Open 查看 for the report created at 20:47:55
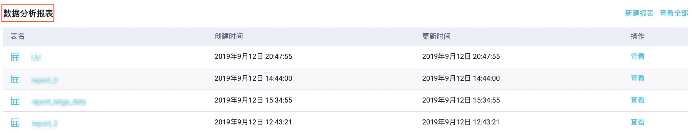The width and height of the screenshot is (693, 133). click(x=637, y=56)
